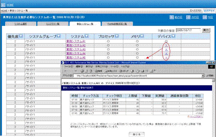Image resolution: width=216 pixels, height=137 pixels.
Task: Expand the IE address bar dropdown arrow
Action: coord(203,76)
